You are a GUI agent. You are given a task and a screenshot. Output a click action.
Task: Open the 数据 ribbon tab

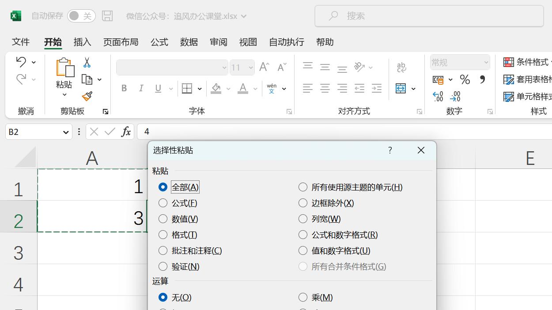tap(189, 42)
